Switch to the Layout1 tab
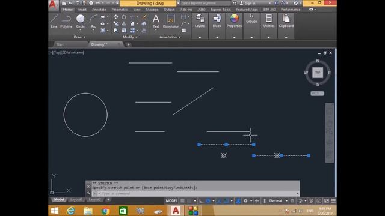Image resolution: width=385 pixels, height=216 pixels. (x=76, y=200)
